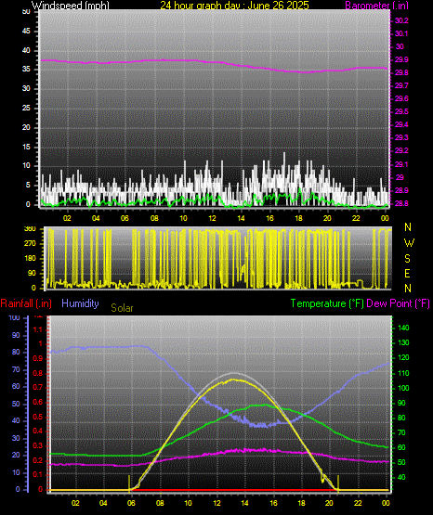Click the Barometer (.in) legend label
This screenshot has width=433, height=515.
click(x=376, y=6)
